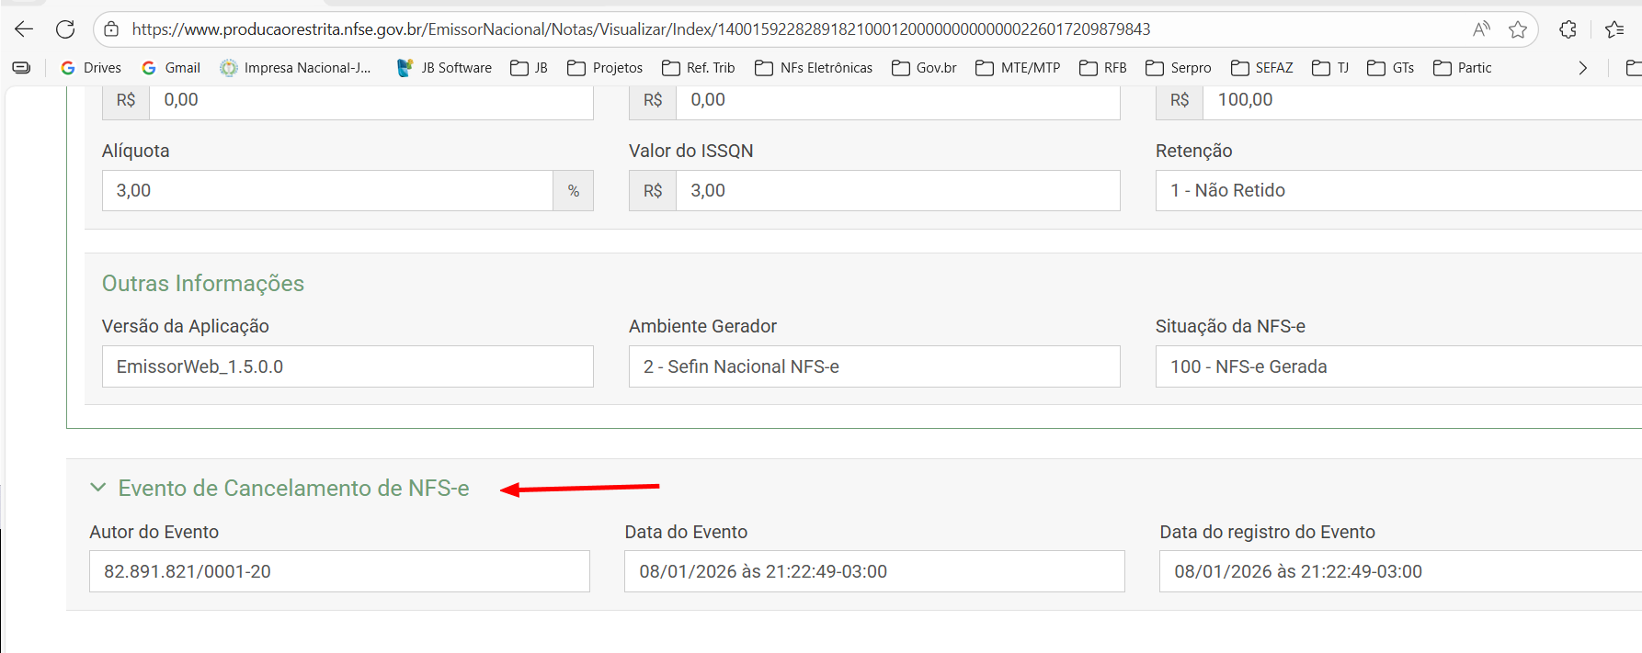Collapse Evento de Cancelamento de NFS-e section
This screenshot has height=653, width=1642.
(x=97, y=488)
